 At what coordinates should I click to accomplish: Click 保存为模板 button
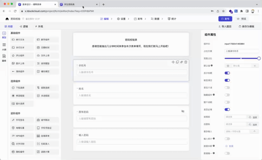coord(246,27)
